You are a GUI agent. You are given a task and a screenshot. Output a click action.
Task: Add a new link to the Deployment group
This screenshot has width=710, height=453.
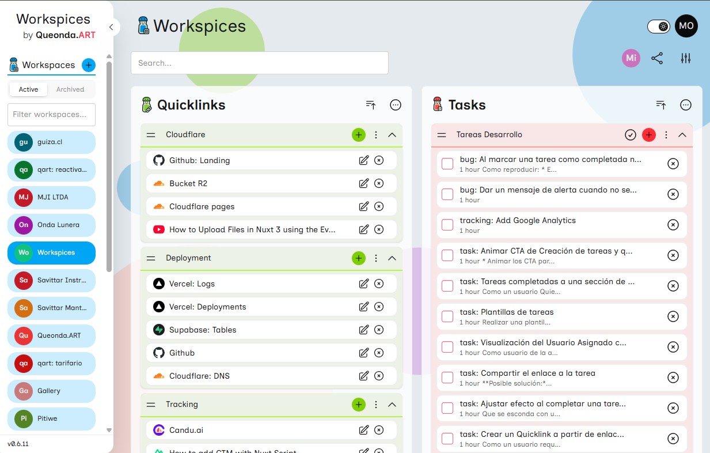[358, 258]
